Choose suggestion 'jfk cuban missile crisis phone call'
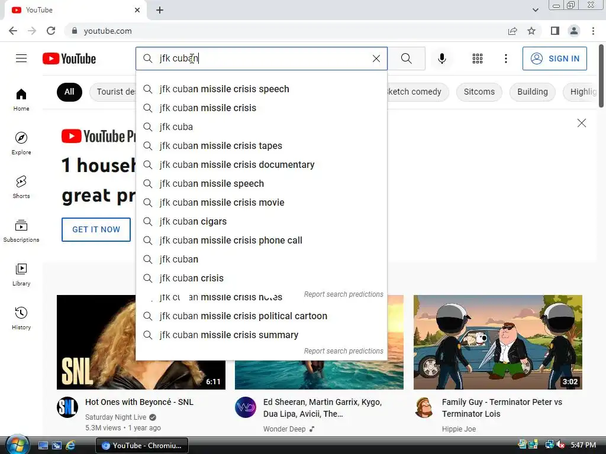The width and height of the screenshot is (606, 454). click(x=261, y=241)
